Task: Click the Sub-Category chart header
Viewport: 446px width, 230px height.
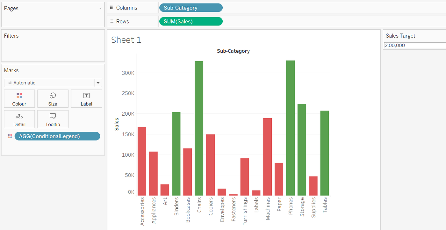Action: (233, 51)
